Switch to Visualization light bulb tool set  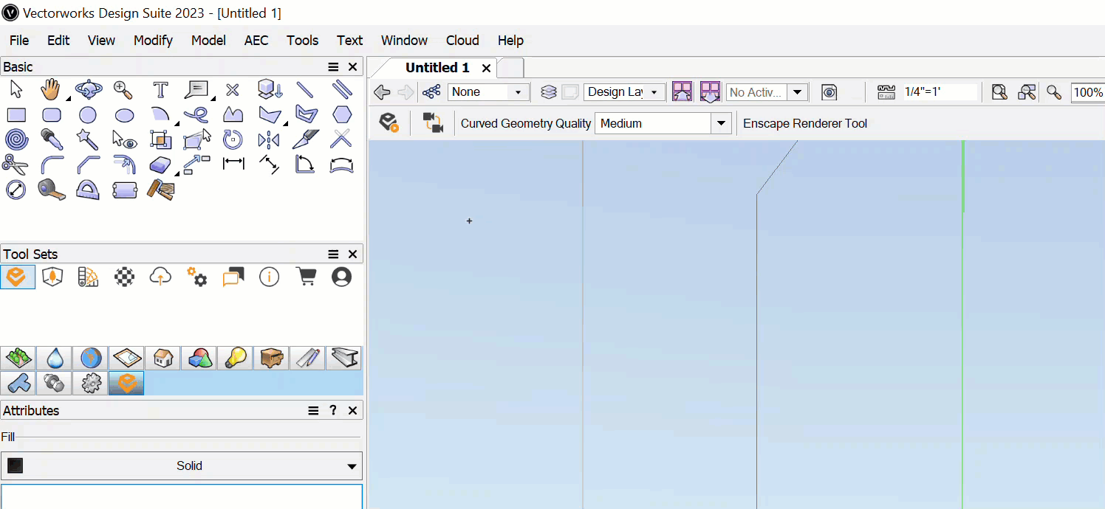coord(235,358)
